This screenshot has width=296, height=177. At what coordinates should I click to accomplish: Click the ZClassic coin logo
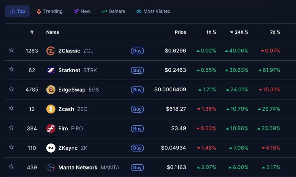[51, 51]
